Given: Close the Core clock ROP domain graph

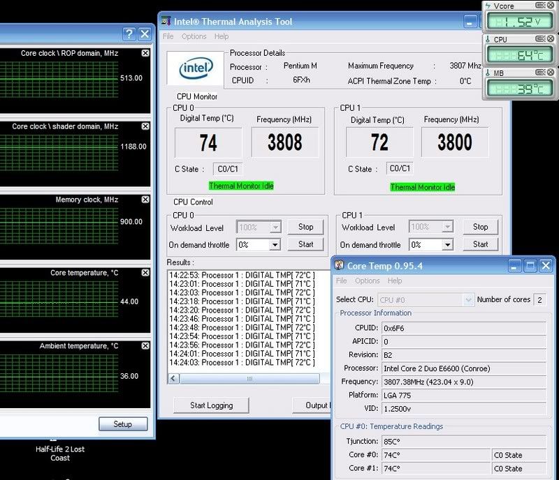Looking at the screenshot, I should click(x=145, y=53).
